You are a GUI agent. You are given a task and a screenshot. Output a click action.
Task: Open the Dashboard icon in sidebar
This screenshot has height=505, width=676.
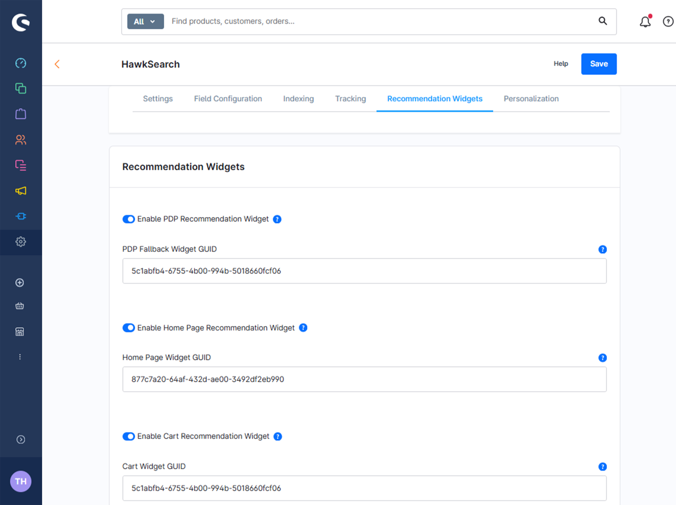(21, 63)
